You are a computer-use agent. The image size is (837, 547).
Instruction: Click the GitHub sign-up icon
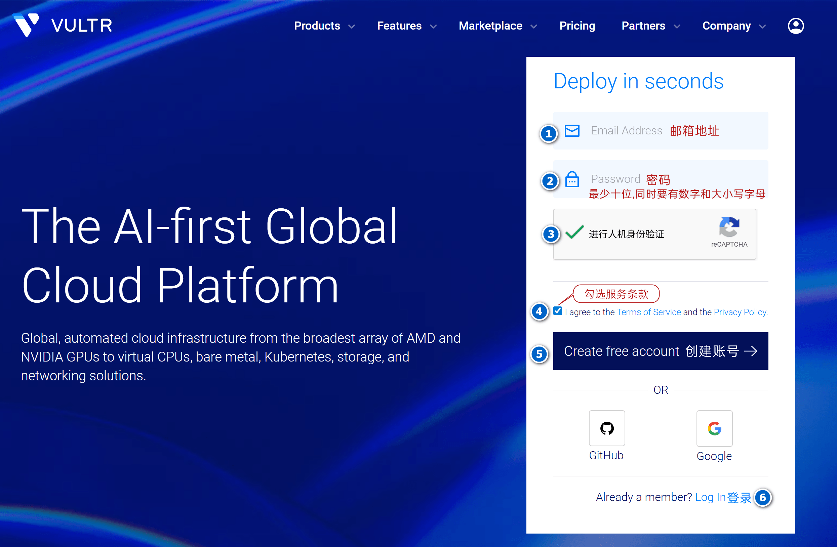click(607, 428)
